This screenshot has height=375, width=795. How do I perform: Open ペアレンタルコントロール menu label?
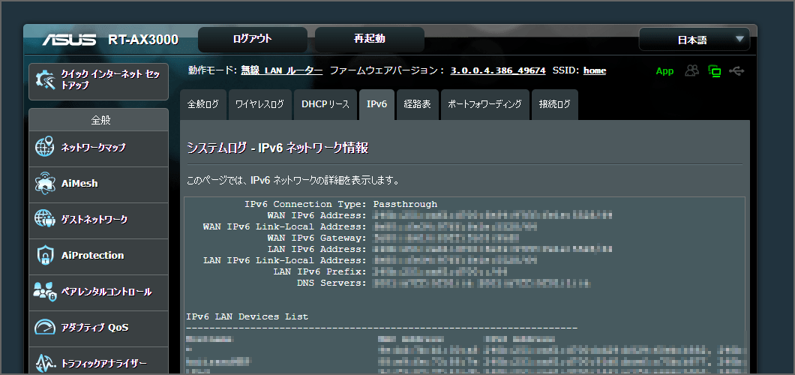(x=106, y=292)
